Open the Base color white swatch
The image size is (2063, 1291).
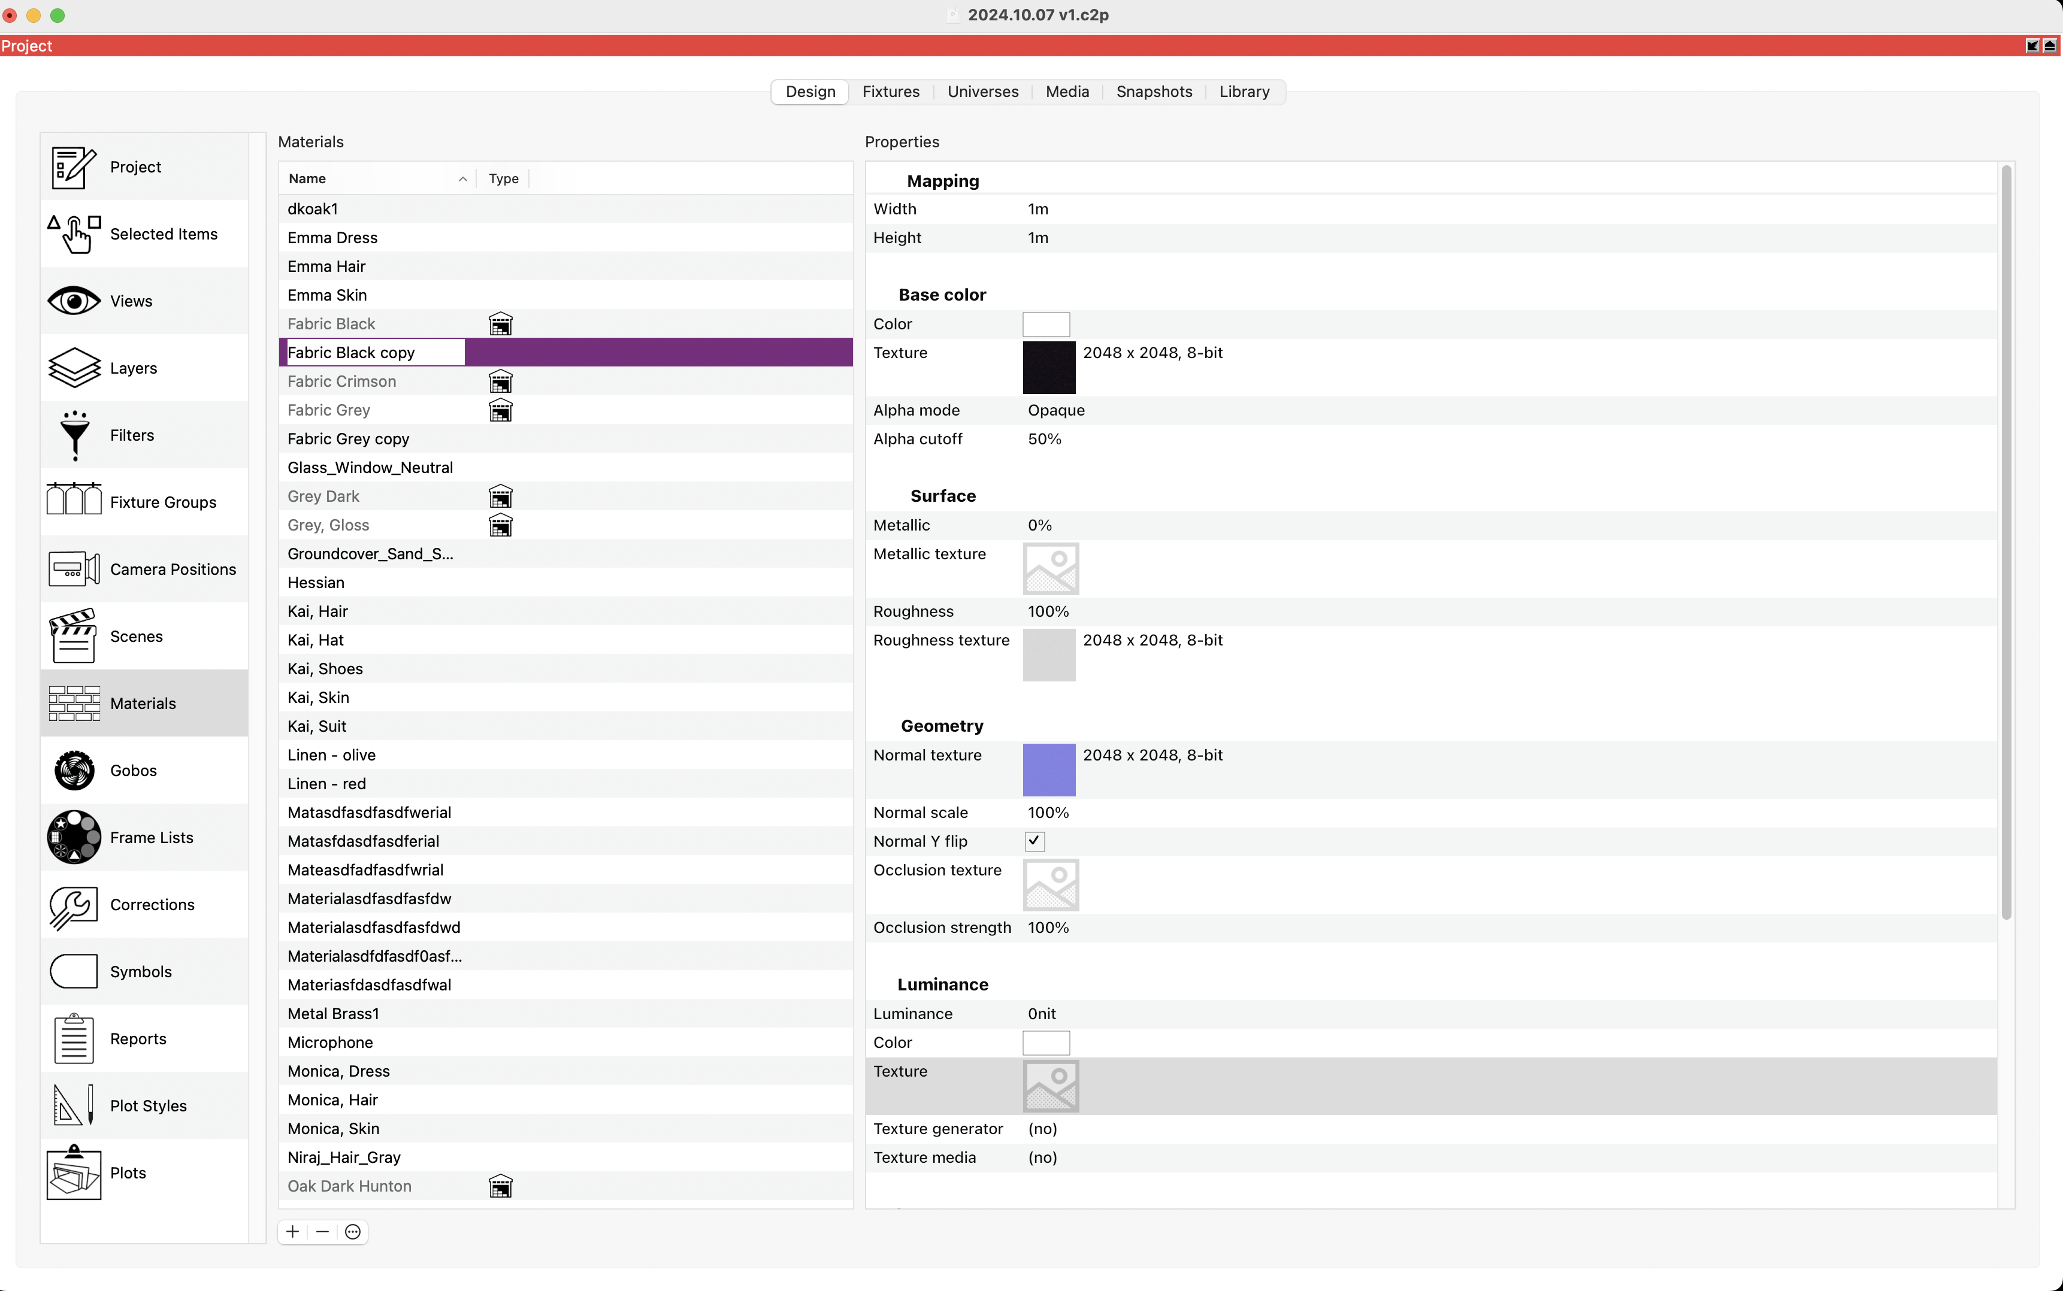click(1046, 325)
